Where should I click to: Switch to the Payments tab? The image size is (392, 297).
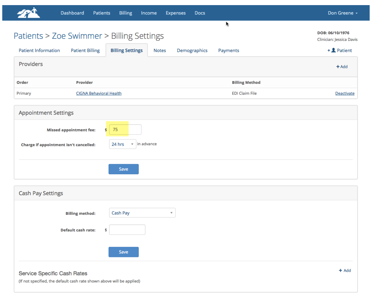[229, 50]
